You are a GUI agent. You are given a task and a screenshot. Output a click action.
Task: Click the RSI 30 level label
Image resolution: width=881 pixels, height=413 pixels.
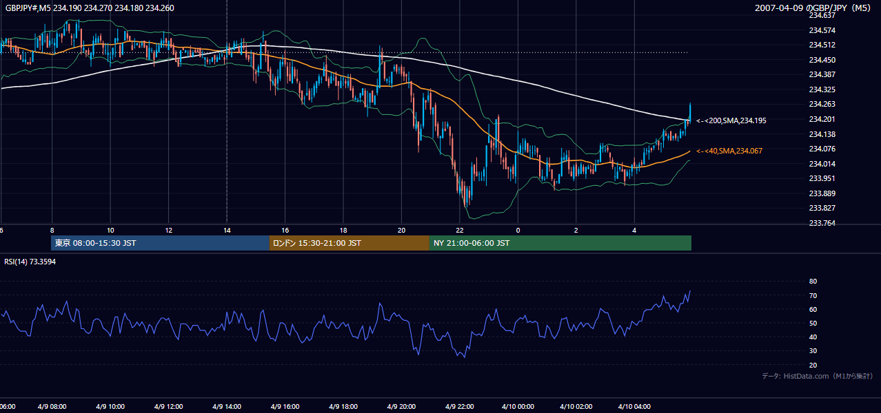click(813, 351)
